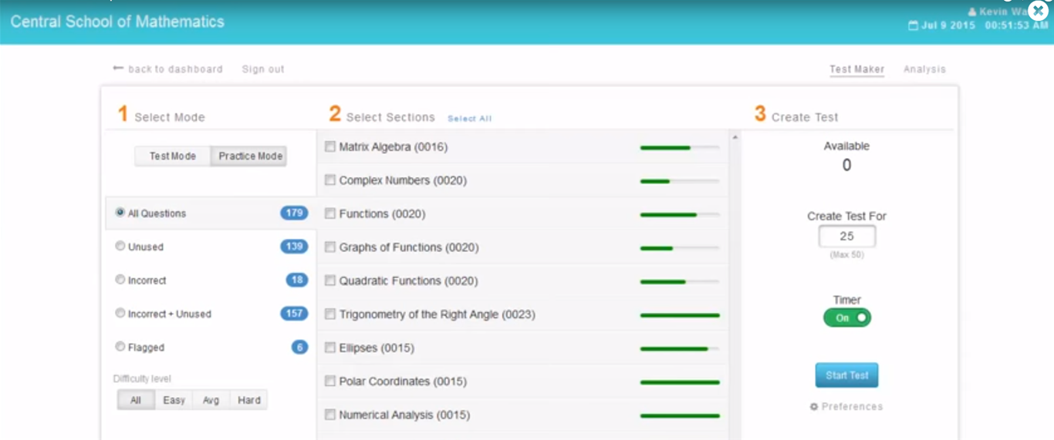This screenshot has width=1054, height=440.
Task: Click the blue 6 Flagged count badge
Action: pos(299,348)
